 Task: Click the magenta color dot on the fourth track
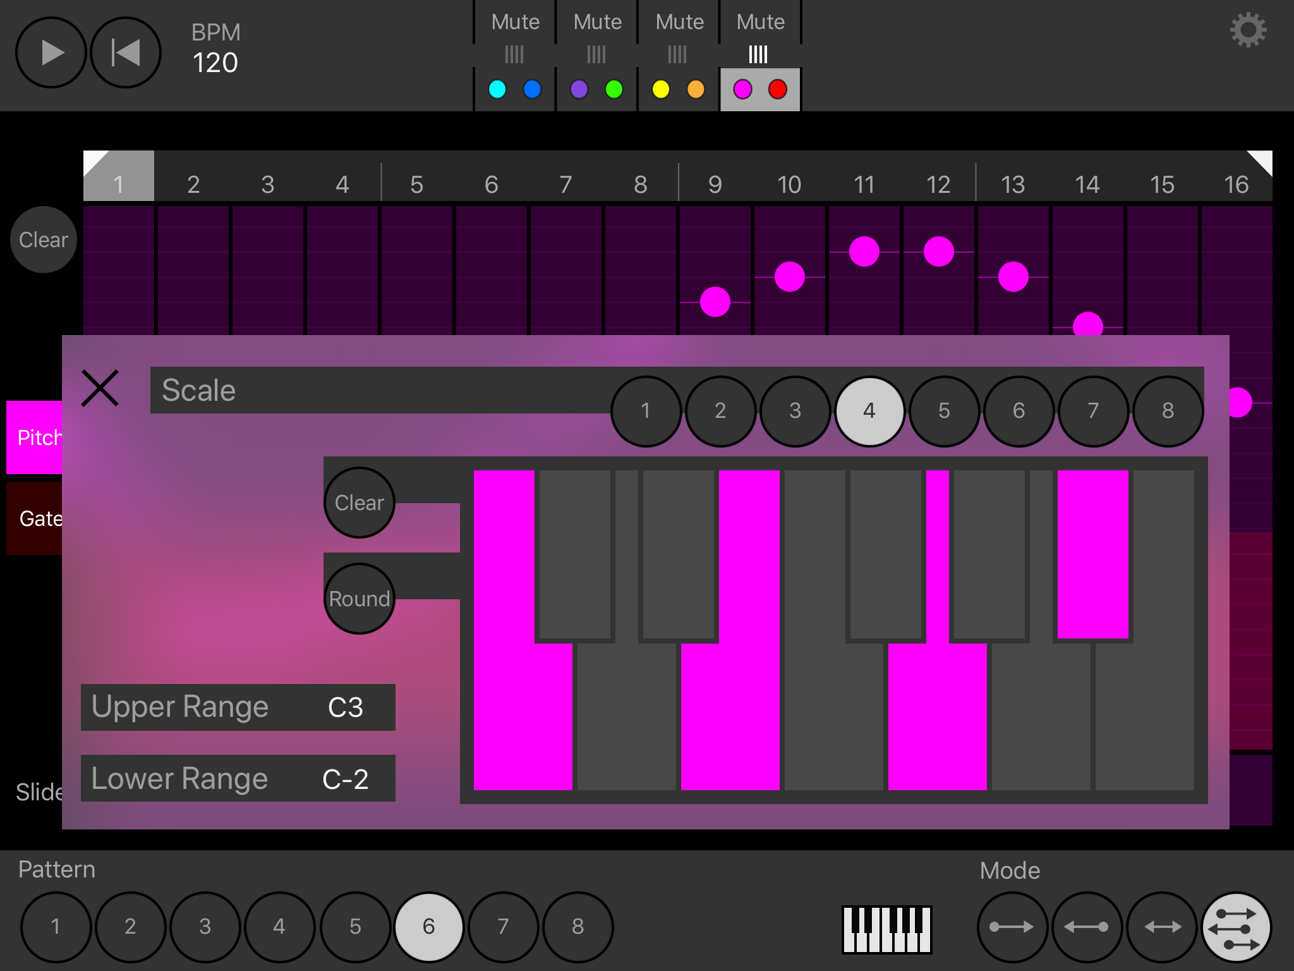point(743,89)
